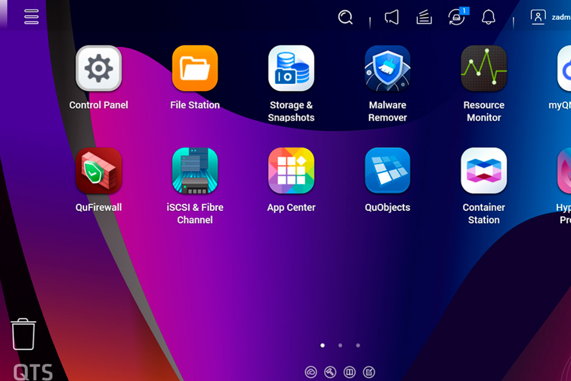Image resolution: width=571 pixels, height=381 pixels.
Task: Click the bottom cloud shortcut icon
Action: pyautogui.click(x=311, y=372)
